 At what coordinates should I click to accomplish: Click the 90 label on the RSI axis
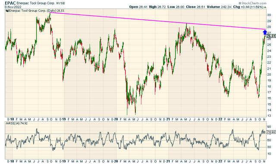tap(269, 127)
